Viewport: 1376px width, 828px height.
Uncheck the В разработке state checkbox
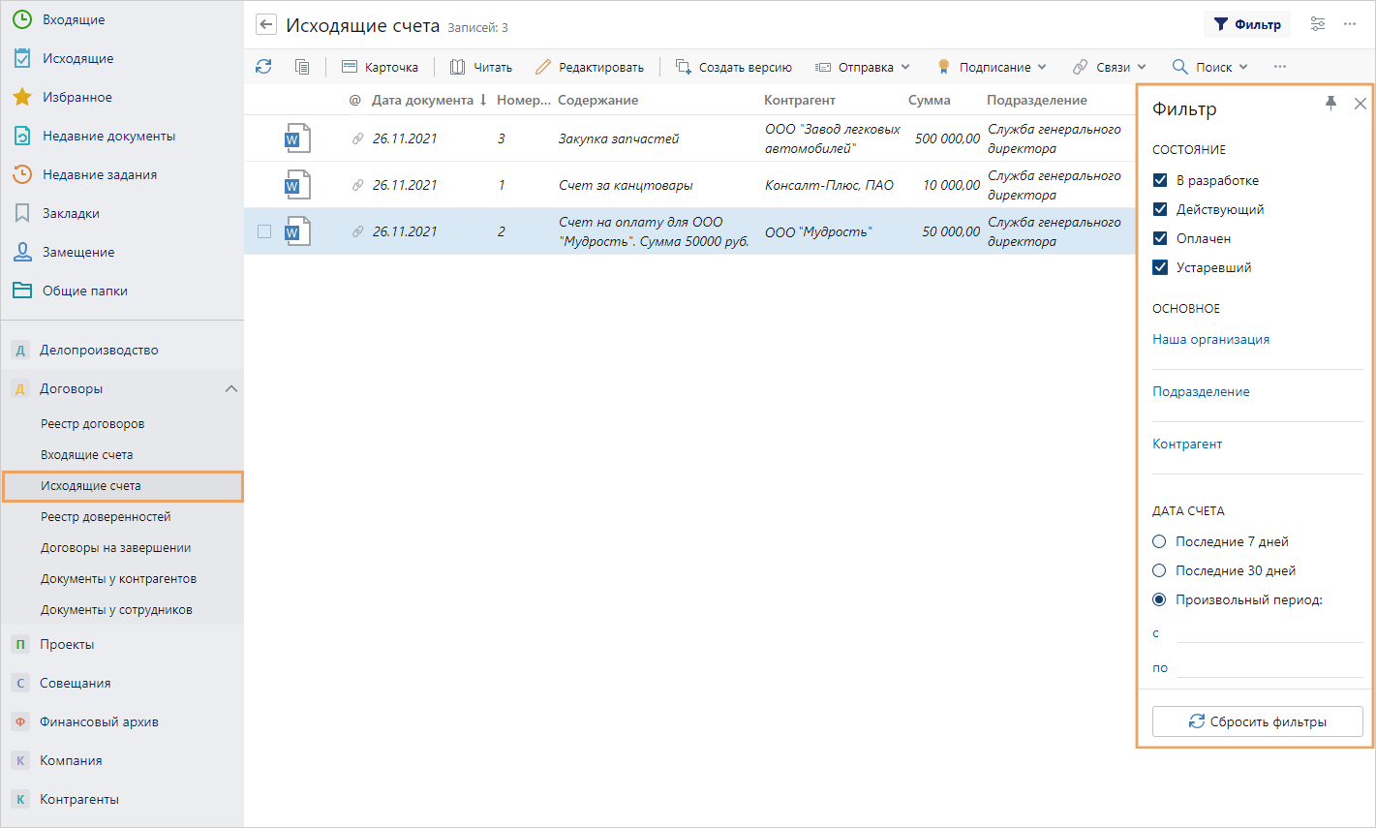(x=1160, y=180)
